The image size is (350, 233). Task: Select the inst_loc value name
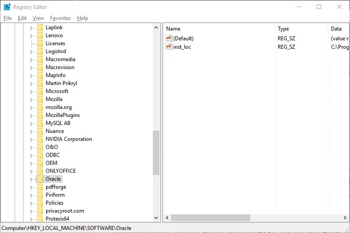point(182,47)
